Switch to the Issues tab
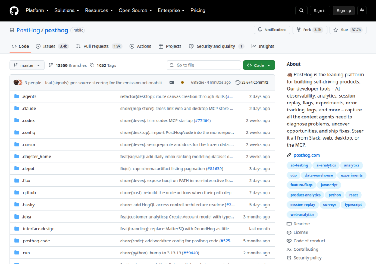This screenshot has width=376, height=264. point(52,47)
